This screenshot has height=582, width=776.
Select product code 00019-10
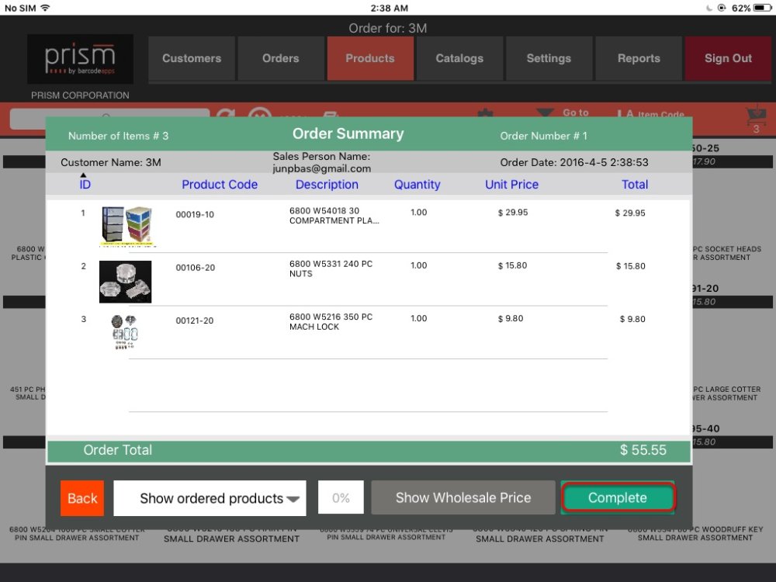click(x=195, y=214)
